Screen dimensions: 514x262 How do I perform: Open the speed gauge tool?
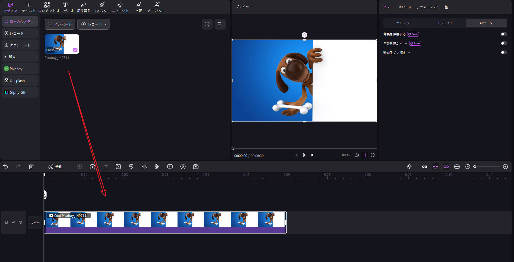93,167
